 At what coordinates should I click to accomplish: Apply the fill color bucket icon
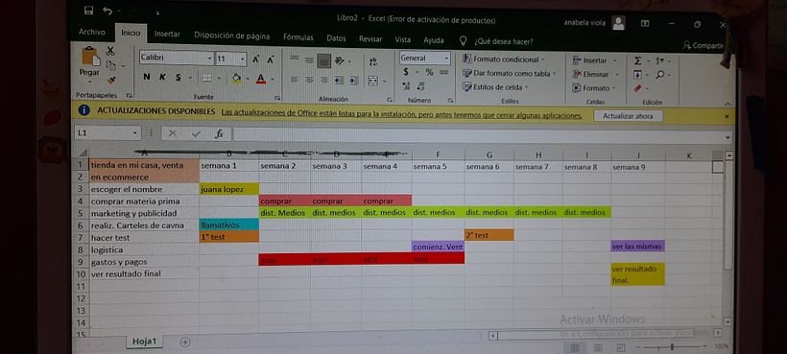coord(236,78)
